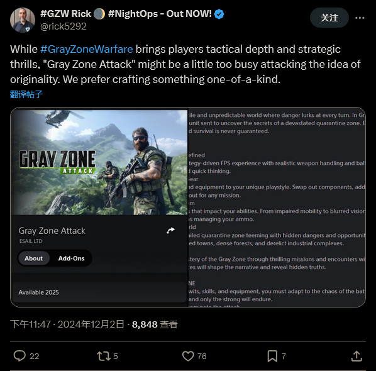The image size is (376, 371).
Task: Open Rick's profile avatar
Action: click(x=23, y=20)
